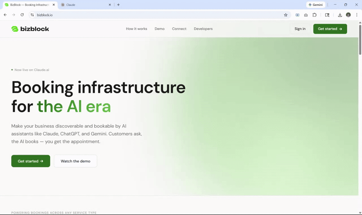The height and width of the screenshot is (215, 362).
Task: Click the Sign in button
Action: point(300,29)
